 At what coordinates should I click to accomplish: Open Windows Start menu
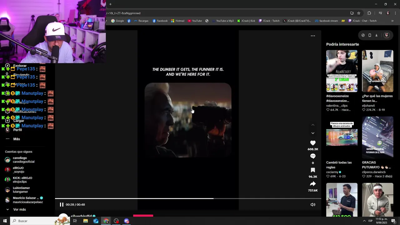(x=5, y=221)
